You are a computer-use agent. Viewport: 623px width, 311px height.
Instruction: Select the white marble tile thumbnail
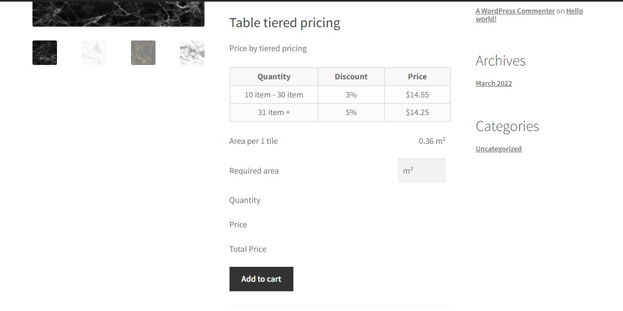[x=94, y=52]
